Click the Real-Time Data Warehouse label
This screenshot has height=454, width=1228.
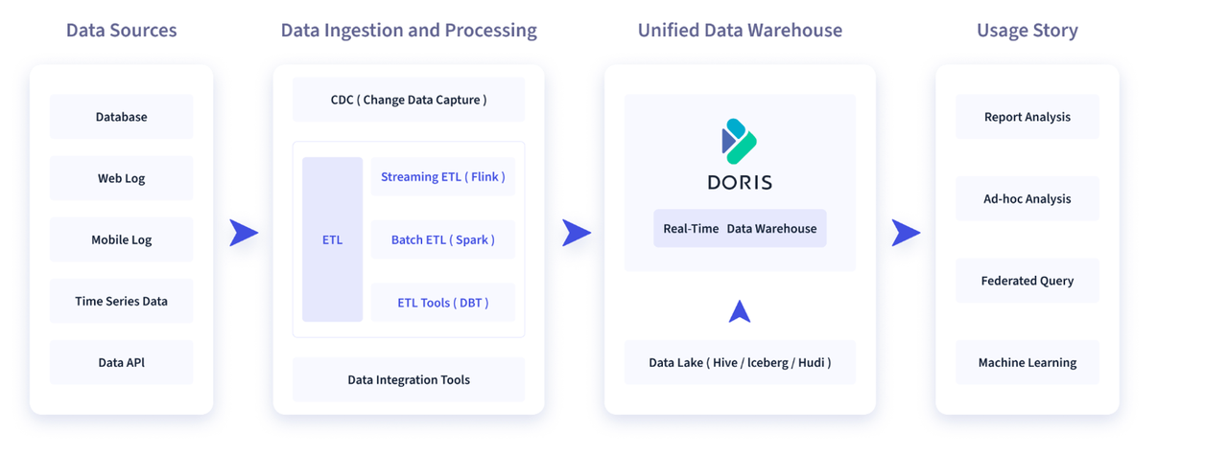pyautogui.click(x=740, y=228)
